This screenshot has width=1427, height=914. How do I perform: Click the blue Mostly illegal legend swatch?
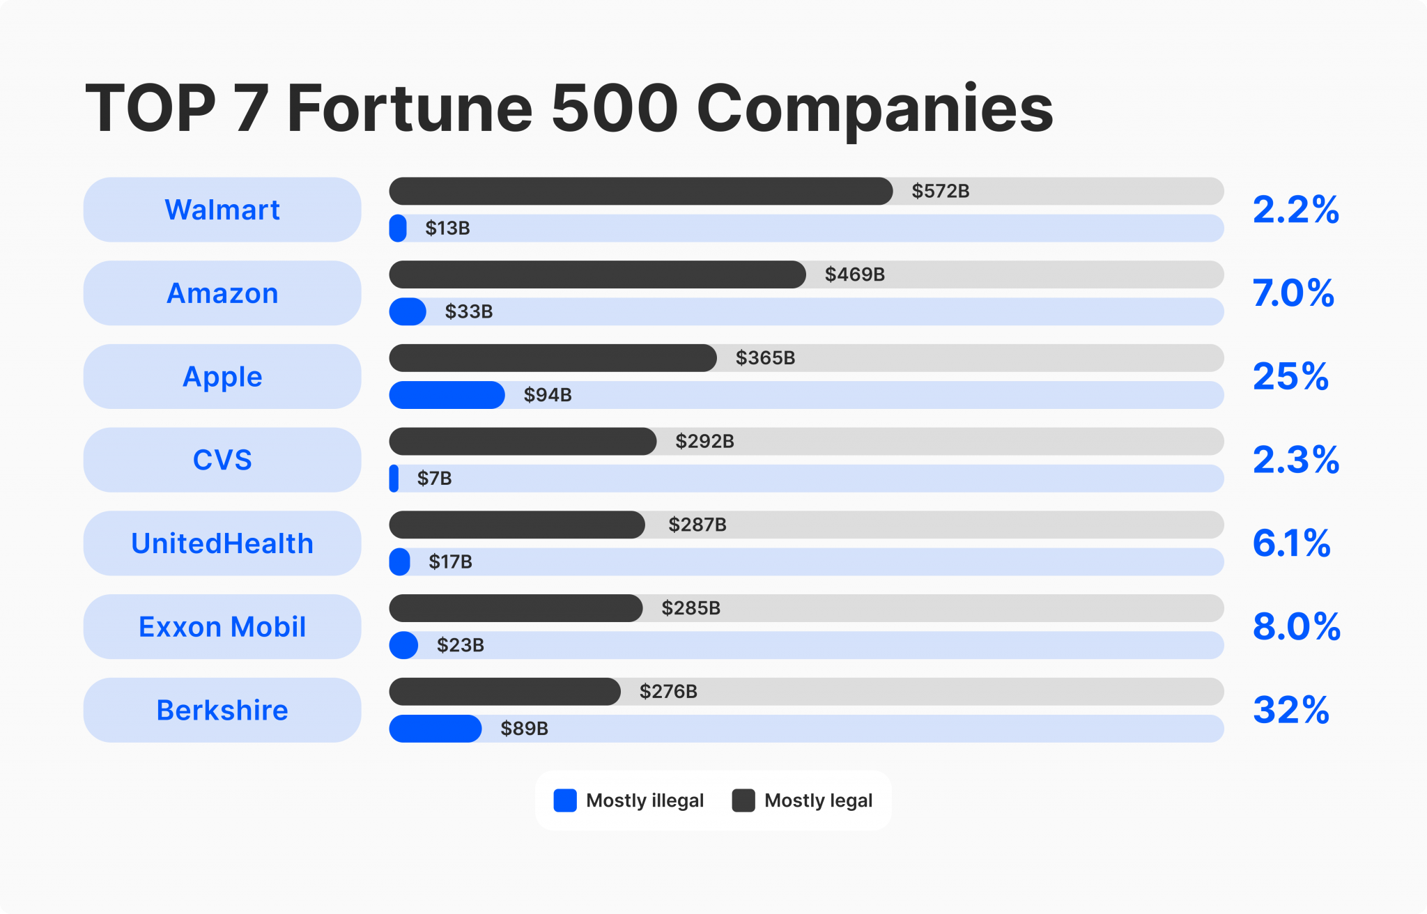pyautogui.click(x=565, y=800)
